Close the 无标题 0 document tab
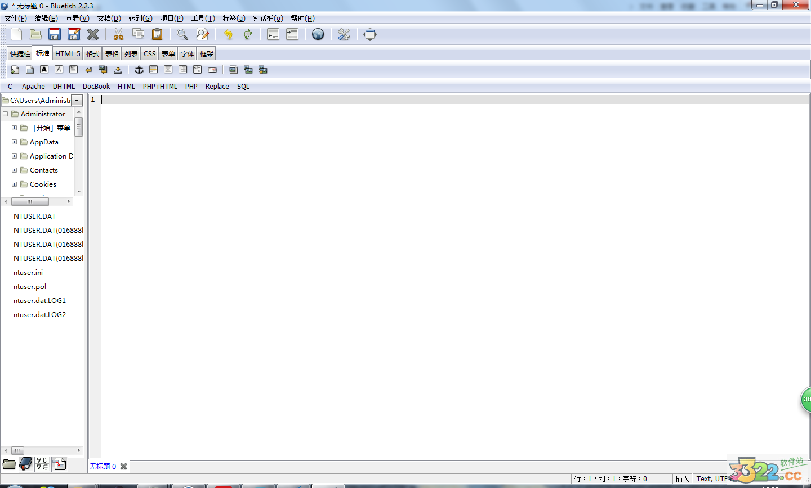The image size is (811, 488). pyautogui.click(x=123, y=467)
